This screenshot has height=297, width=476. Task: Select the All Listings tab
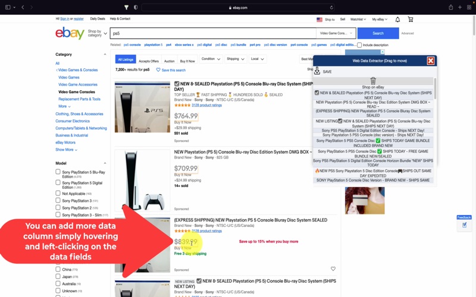(x=126, y=59)
